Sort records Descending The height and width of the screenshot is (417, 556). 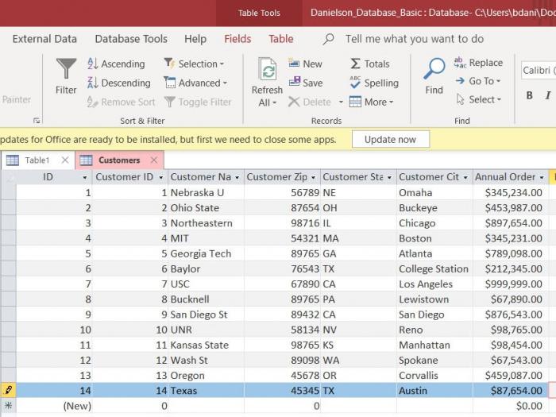pos(119,83)
